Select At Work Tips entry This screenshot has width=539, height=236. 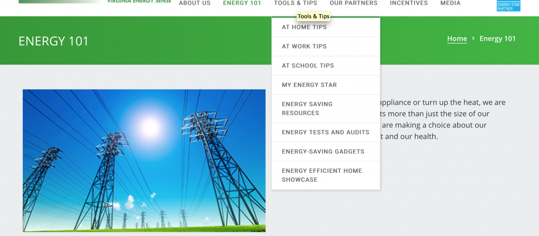304,47
